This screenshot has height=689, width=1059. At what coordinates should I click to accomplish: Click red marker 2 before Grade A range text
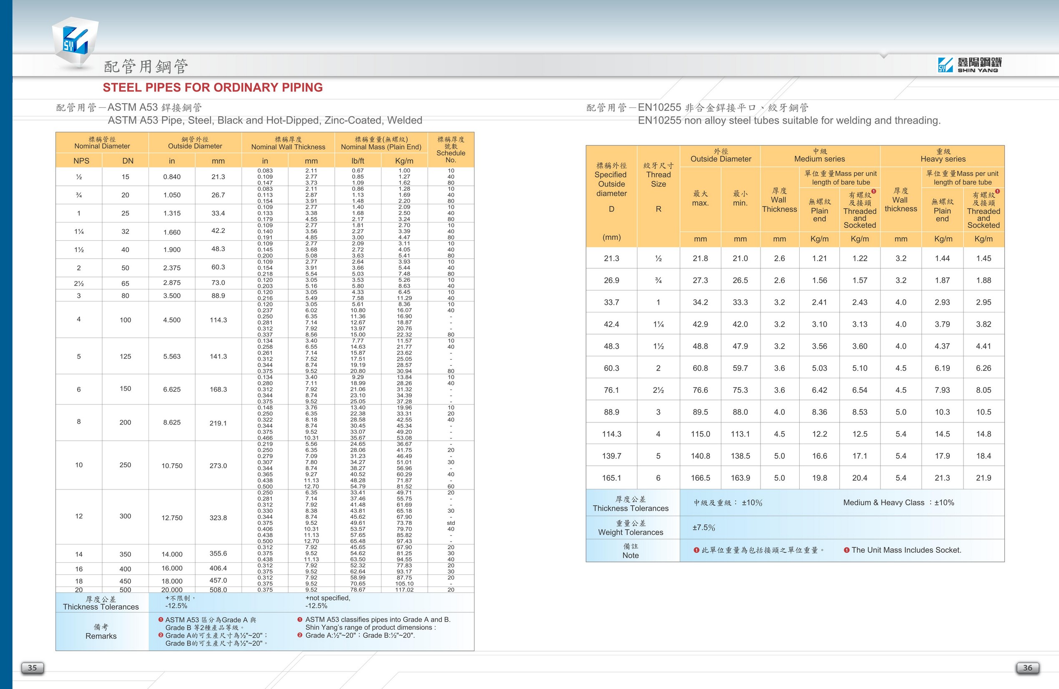(x=300, y=635)
